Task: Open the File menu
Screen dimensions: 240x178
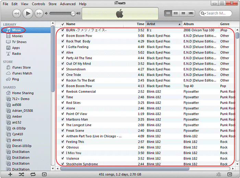Action: [5, 4]
